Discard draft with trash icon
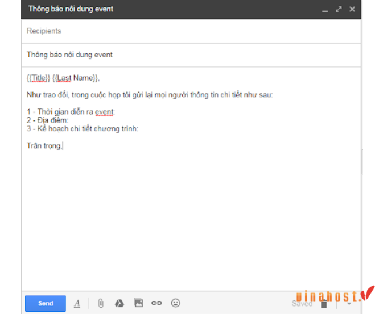This screenshot has height=314, width=375. pos(324,304)
